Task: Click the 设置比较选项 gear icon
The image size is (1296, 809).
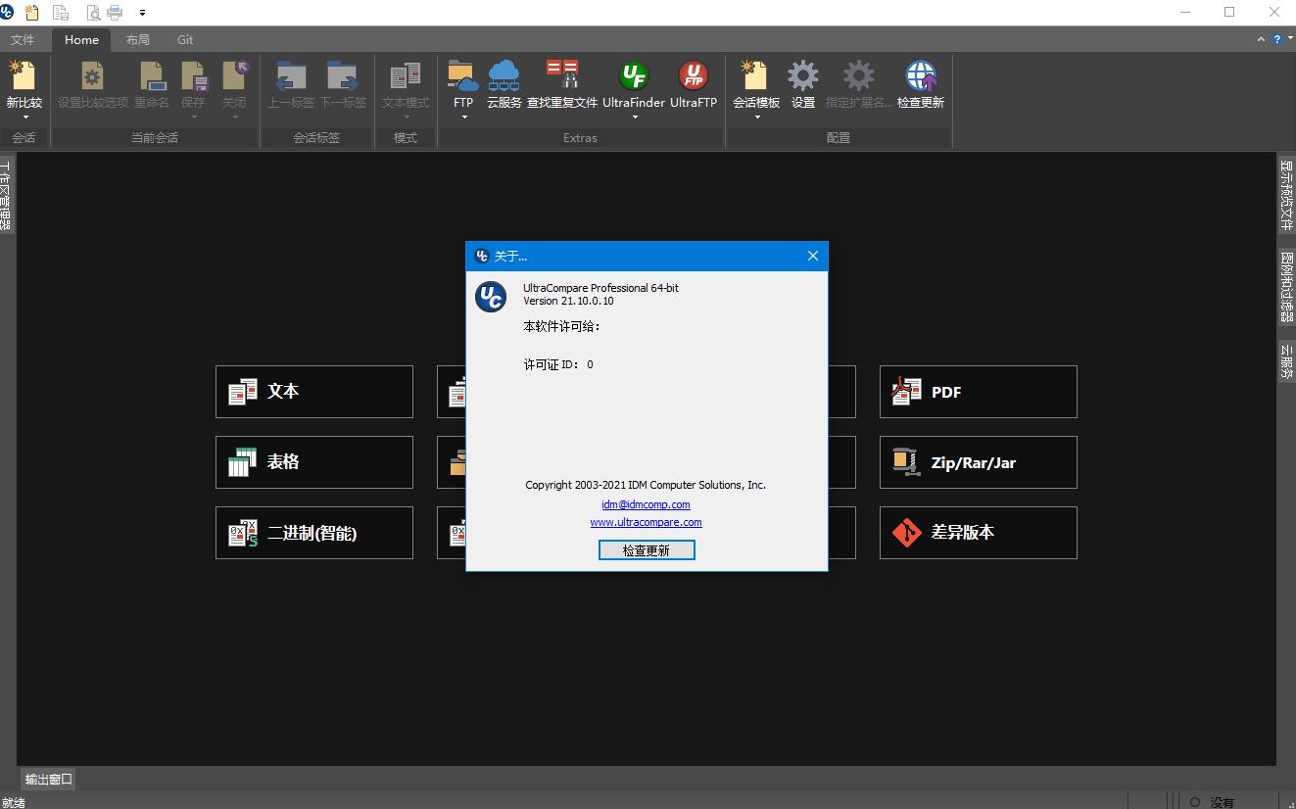Action: click(x=92, y=75)
